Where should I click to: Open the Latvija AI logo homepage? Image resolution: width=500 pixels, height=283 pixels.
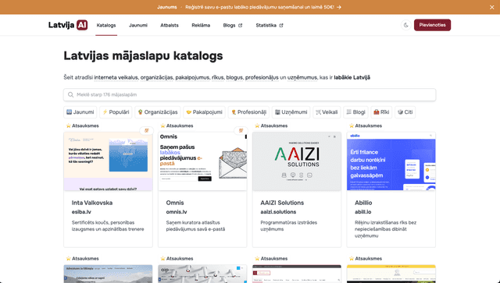click(68, 25)
